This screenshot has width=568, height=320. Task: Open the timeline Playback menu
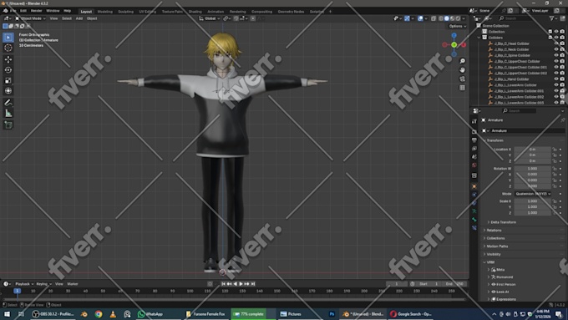pyautogui.click(x=24, y=284)
